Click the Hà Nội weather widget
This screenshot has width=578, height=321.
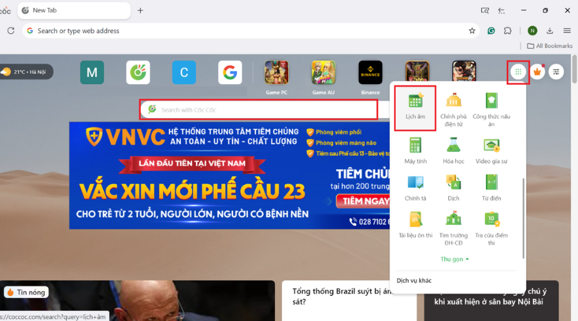click(26, 72)
